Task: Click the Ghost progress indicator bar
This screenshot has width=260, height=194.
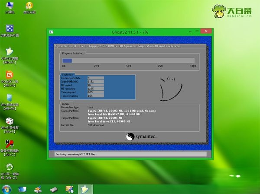Action: 128,60
